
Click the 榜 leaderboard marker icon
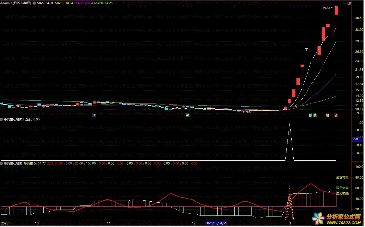click(x=328, y=115)
